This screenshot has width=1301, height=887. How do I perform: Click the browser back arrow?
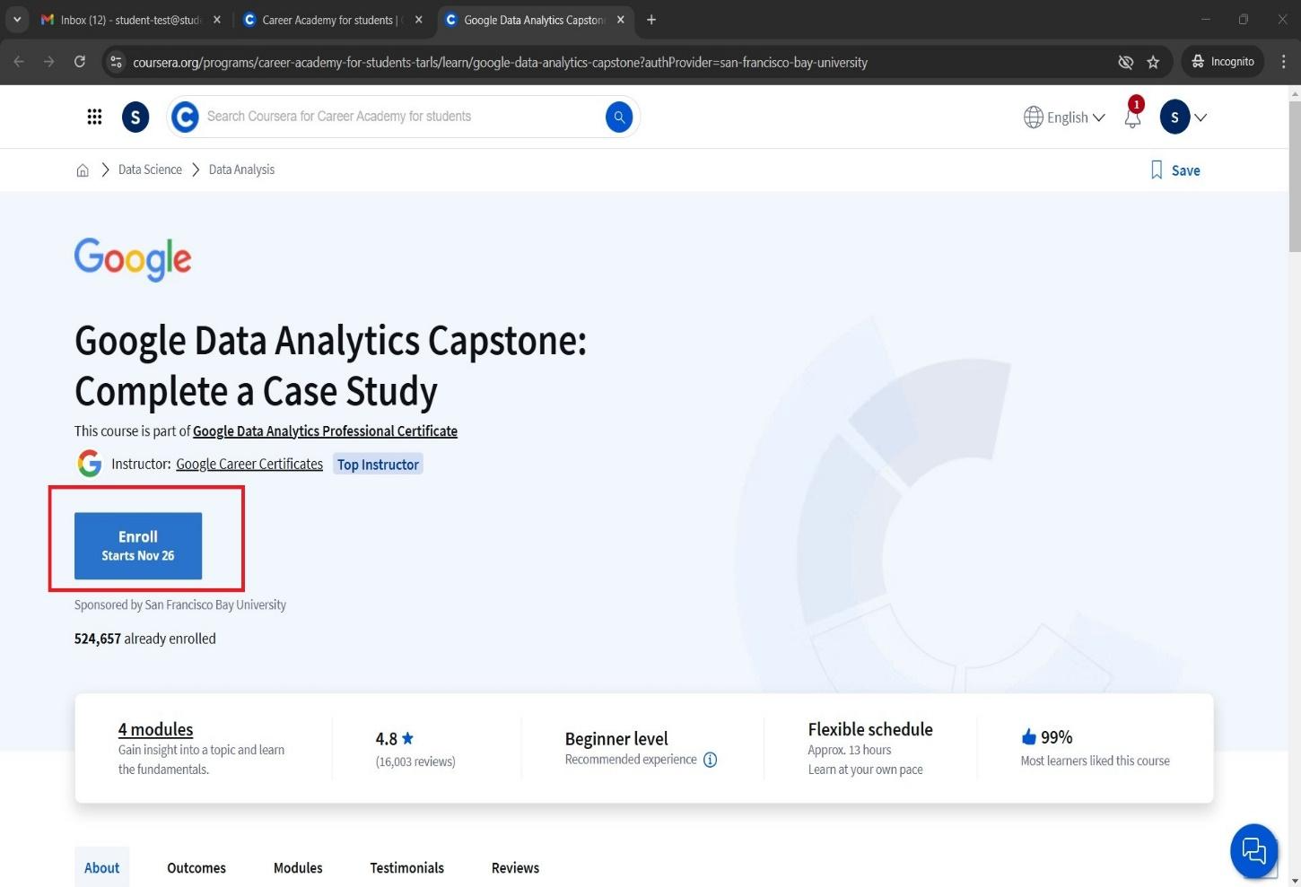20,62
